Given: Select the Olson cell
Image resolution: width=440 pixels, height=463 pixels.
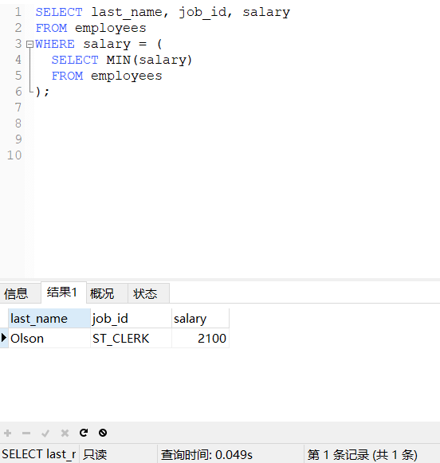Looking at the screenshot, I should 49,338.
